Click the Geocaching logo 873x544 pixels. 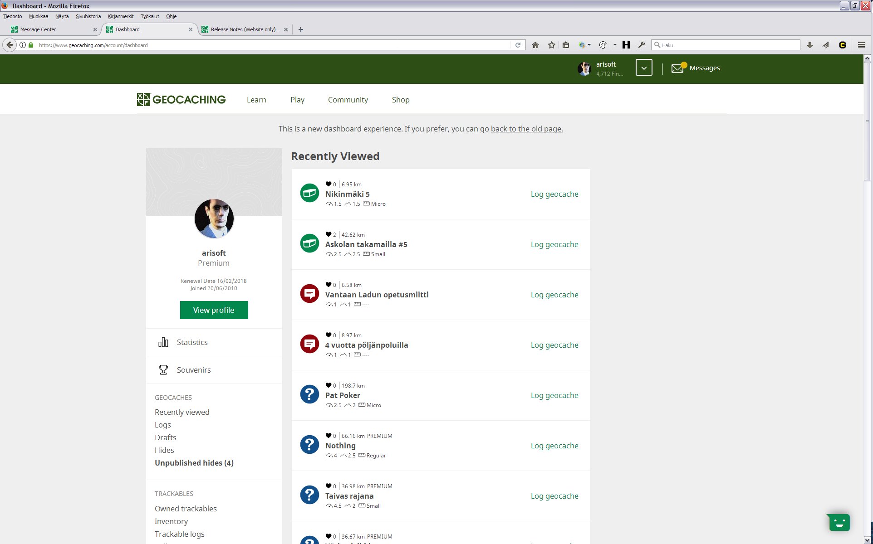pos(181,99)
